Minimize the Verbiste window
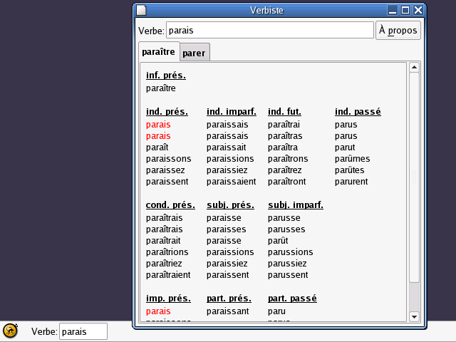 [x=393, y=10]
